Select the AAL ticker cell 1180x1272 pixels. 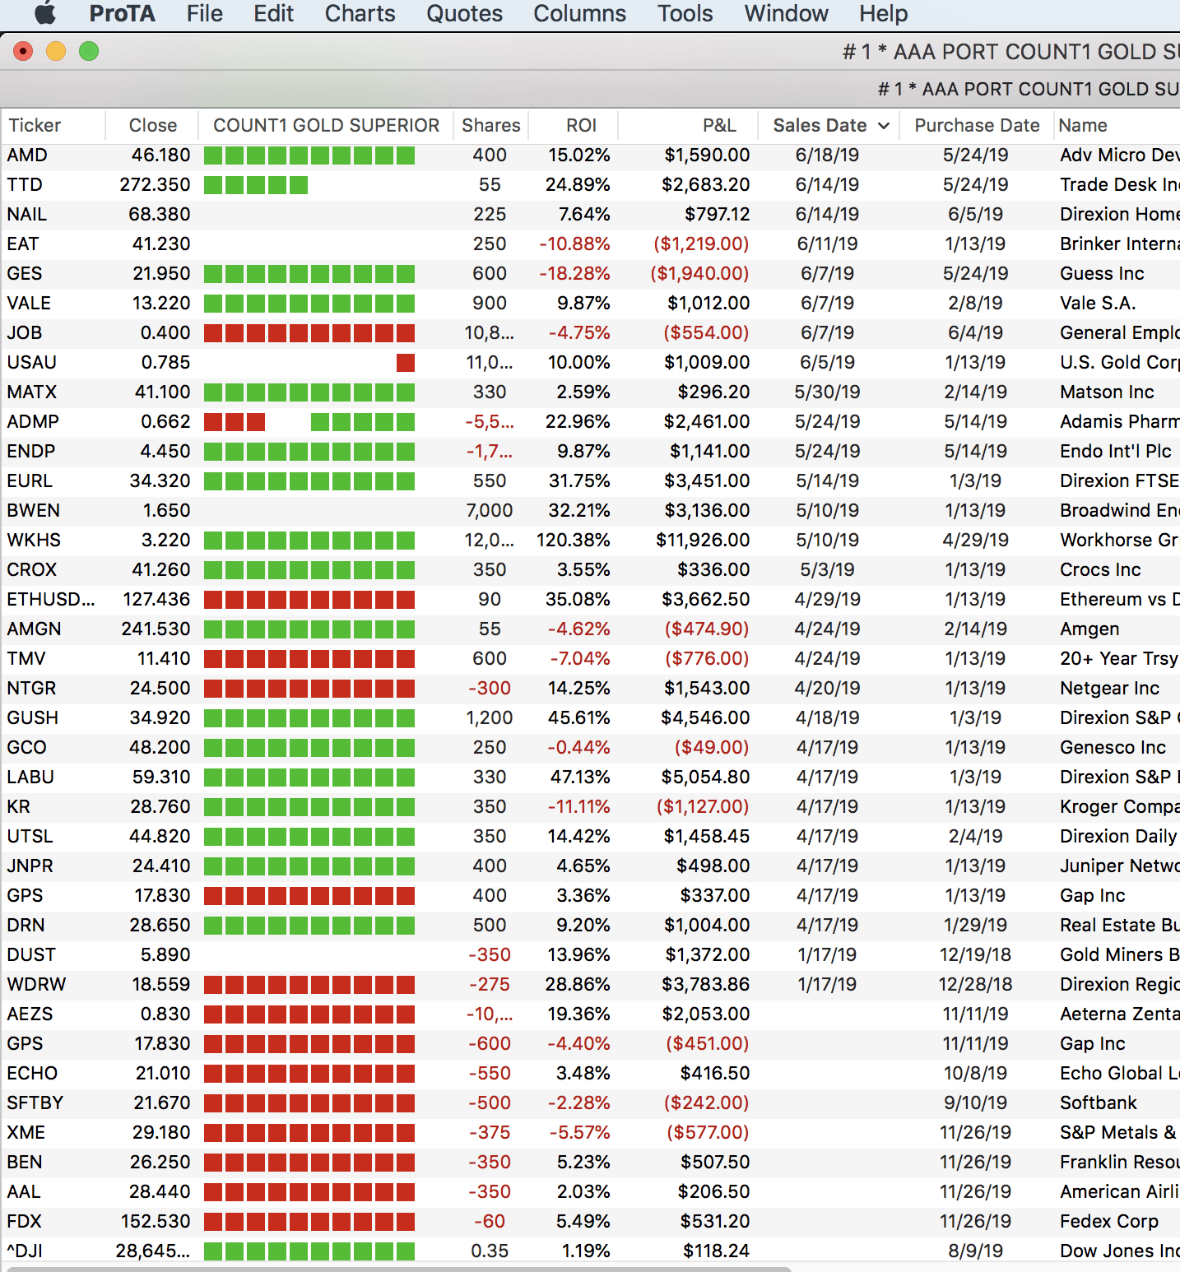(23, 1191)
